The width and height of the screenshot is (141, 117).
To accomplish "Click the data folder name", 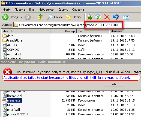I will tap(10, 36).
